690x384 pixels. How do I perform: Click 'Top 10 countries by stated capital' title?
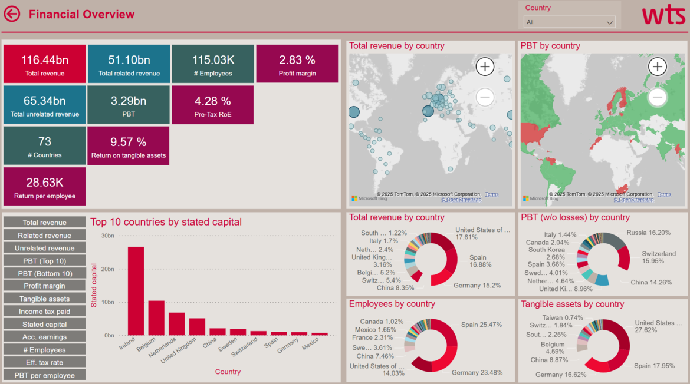(166, 222)
